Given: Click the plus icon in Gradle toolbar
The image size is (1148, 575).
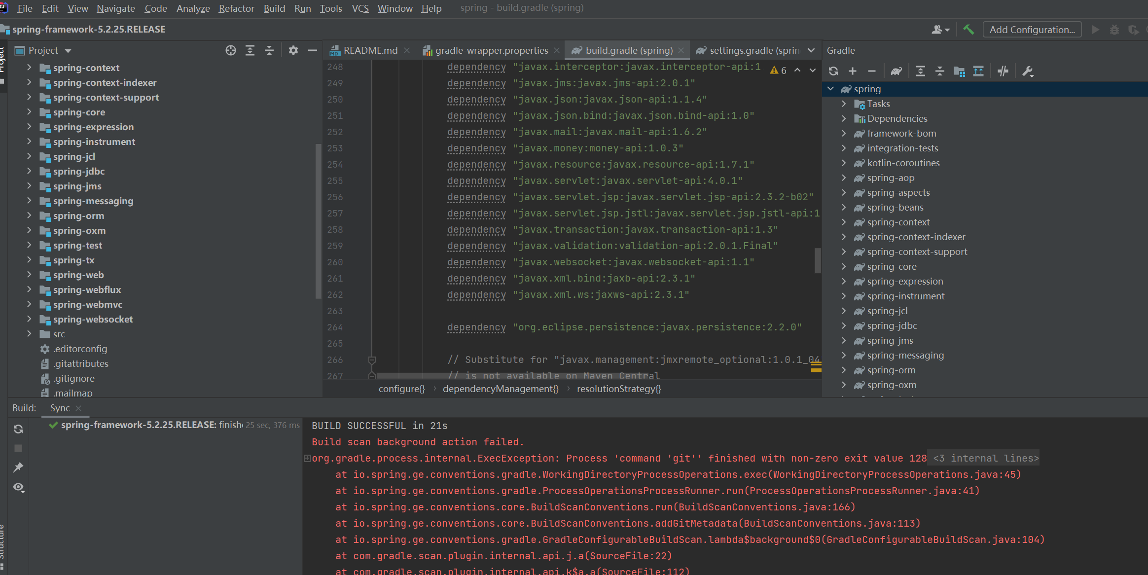Looking at the screenshot, I should 853,71.
